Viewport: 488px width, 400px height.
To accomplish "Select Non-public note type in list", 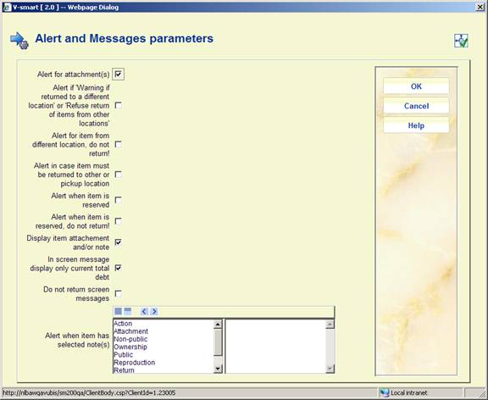I will (130, 339).
